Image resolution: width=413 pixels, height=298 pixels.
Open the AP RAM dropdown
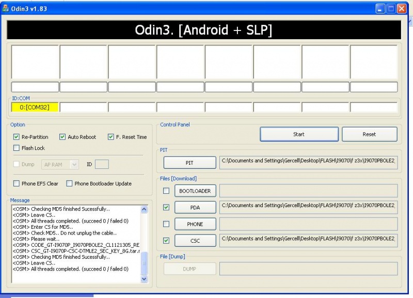tap(60, 164)
